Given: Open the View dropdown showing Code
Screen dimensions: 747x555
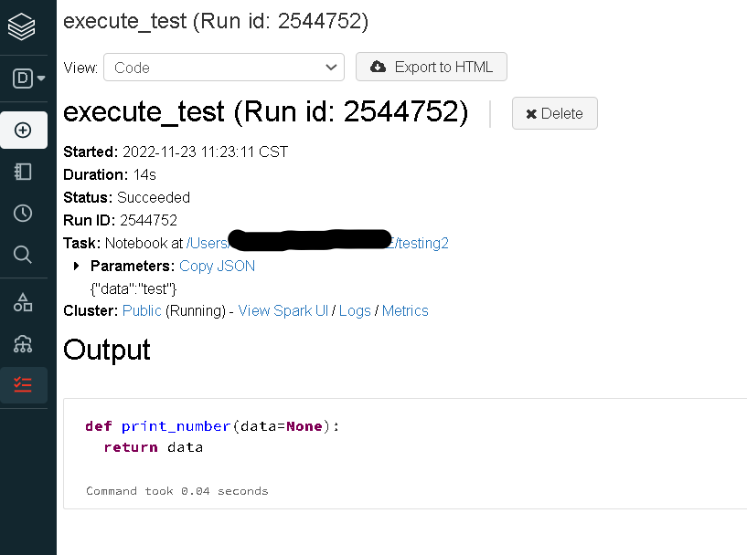Looking at the screenshot, I should tap(223, 68).
